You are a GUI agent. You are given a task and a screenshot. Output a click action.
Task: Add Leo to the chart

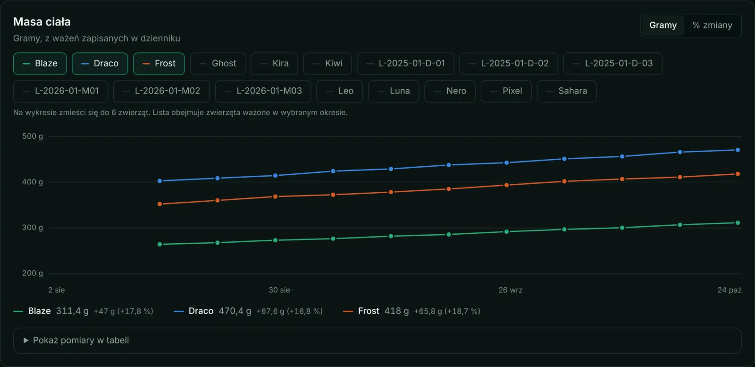tap(340, 91)
